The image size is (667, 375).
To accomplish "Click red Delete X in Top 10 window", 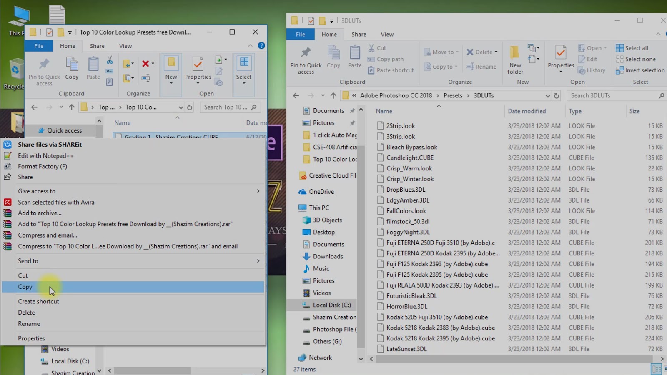I will pos(145,64).
